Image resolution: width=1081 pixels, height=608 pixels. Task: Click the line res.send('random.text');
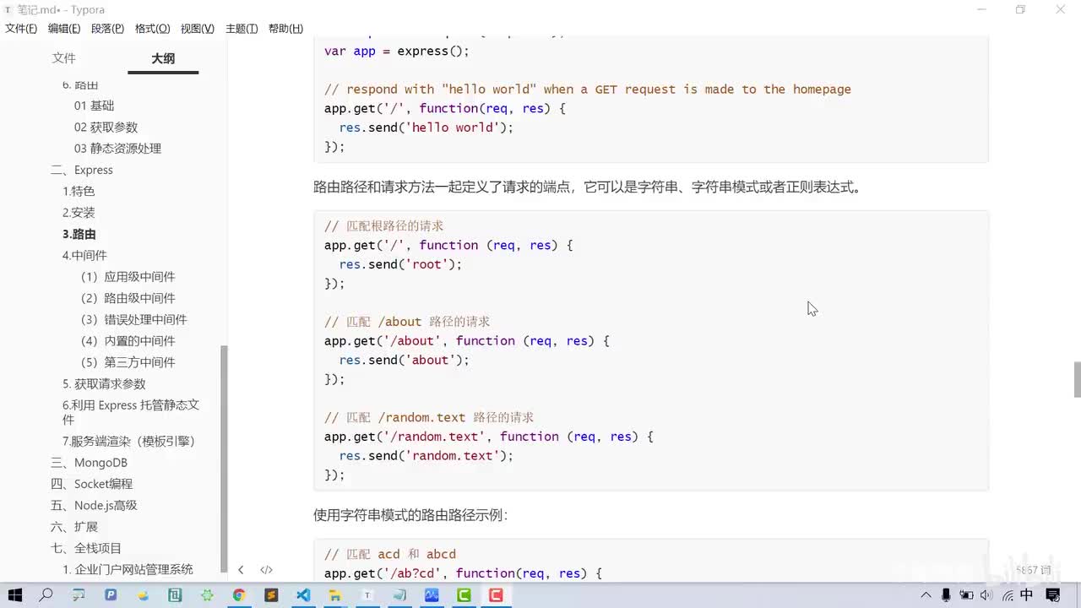426,456
